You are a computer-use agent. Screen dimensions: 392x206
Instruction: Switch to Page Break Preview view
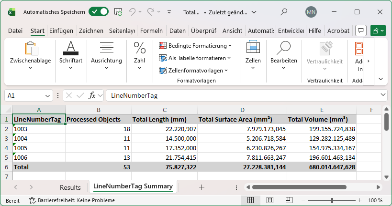(289, 200)
